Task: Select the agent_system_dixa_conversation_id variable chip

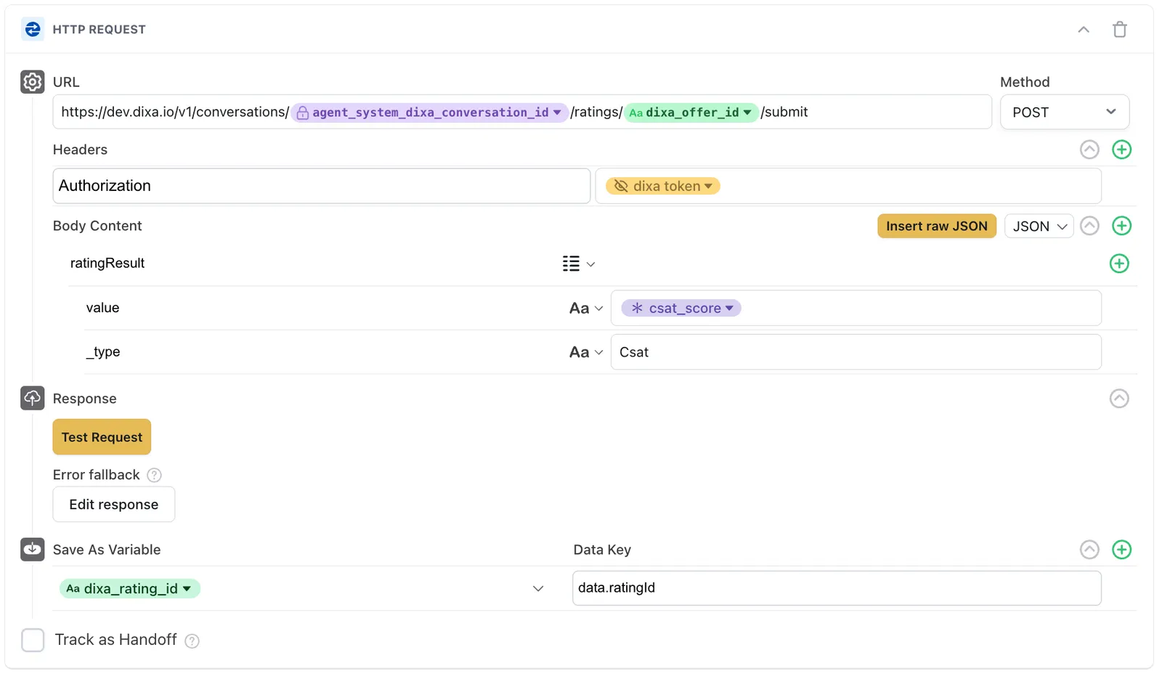Action: click(429, 113)
